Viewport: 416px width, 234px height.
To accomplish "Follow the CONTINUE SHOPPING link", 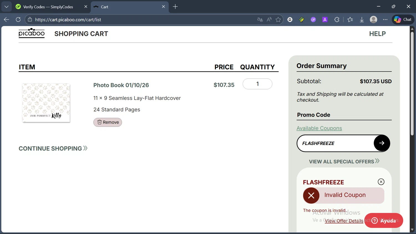I will (x=53, y=148).
